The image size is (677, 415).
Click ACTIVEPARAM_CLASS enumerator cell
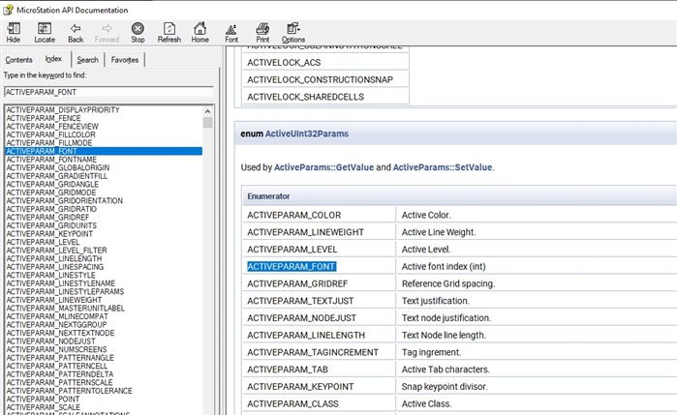pyautogui.click(x=319, y=403)
